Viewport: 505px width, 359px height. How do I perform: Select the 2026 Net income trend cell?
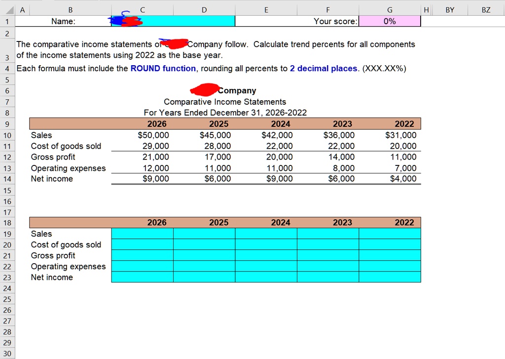point(143,277)
